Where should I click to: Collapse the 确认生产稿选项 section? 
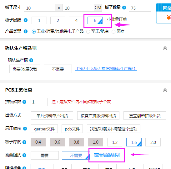pyautogui.click(x=165, y=48)
